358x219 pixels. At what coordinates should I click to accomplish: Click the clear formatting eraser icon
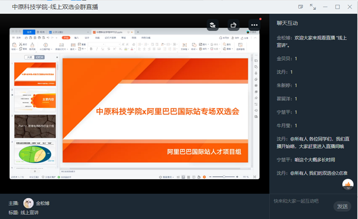(x=134, y=44)
